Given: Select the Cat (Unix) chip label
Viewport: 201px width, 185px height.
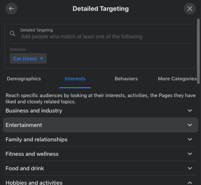Looking at the screenshot, I should tap(25, 59).
